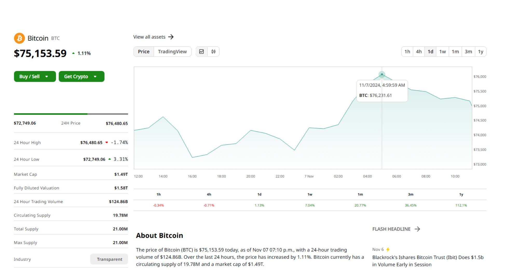The height and width of the screenshot is (271, 519).
Task: Click the 7 Nov label on chart axis
Action: tap(309, 176)
